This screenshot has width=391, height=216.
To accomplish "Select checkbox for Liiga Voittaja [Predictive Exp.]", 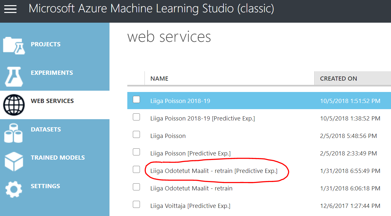I will coord(136,204).
